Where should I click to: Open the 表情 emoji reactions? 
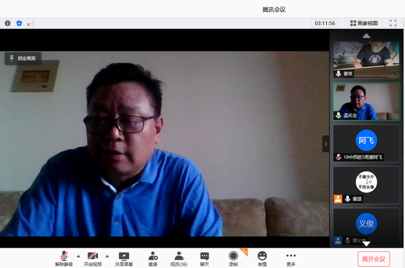[262, 258]
